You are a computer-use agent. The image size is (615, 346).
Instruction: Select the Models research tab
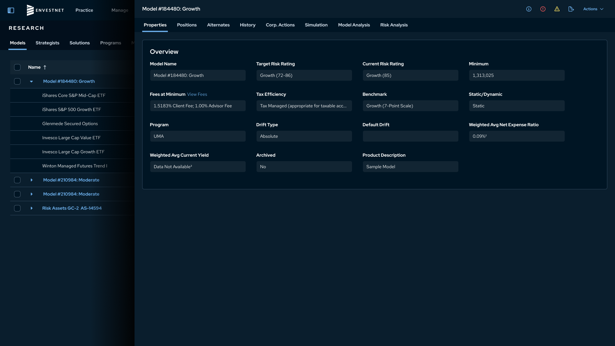(18, 43)
